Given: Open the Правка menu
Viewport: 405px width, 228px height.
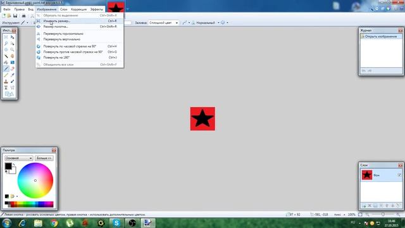Looking at the screenshot, I should point(20,9).
